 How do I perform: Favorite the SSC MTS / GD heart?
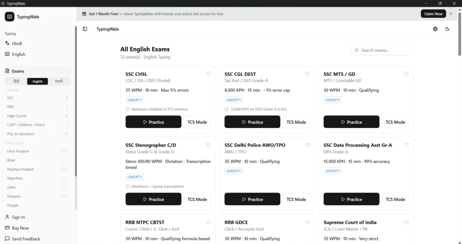407,74
